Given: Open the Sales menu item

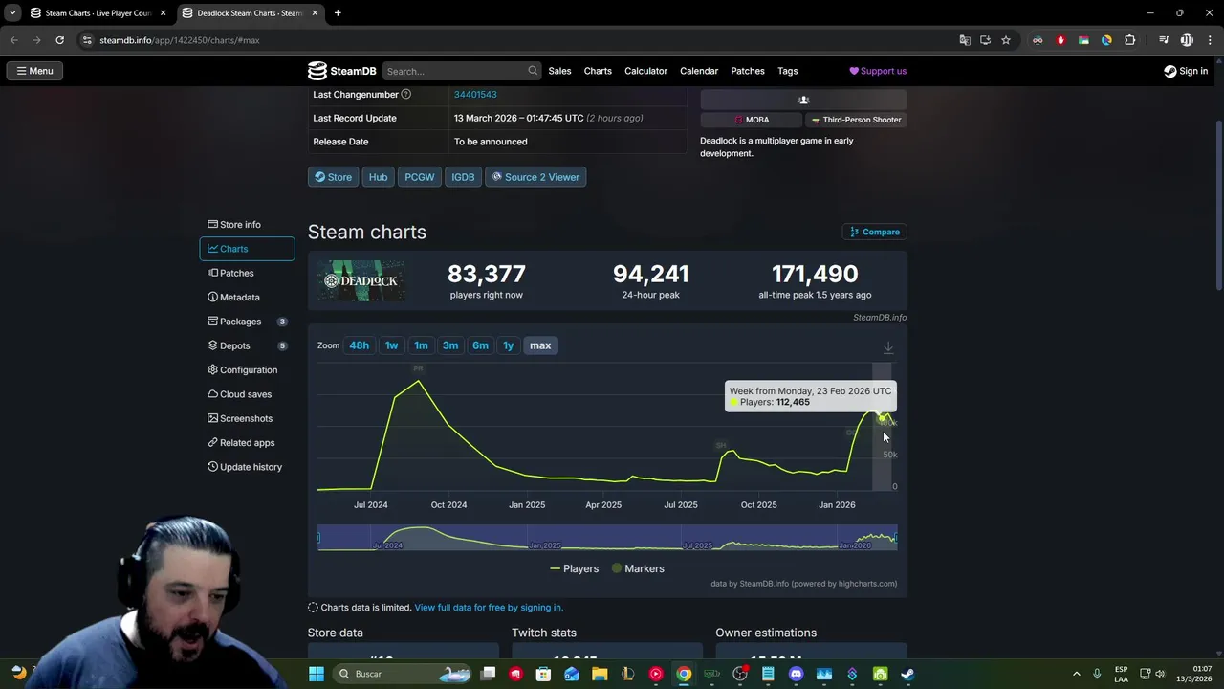Looking at the screenshot, I should 559,71.
